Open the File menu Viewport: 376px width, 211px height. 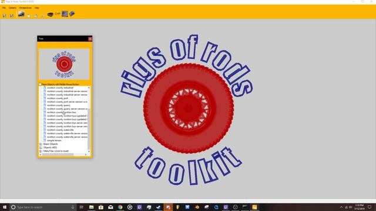(4, 8)
